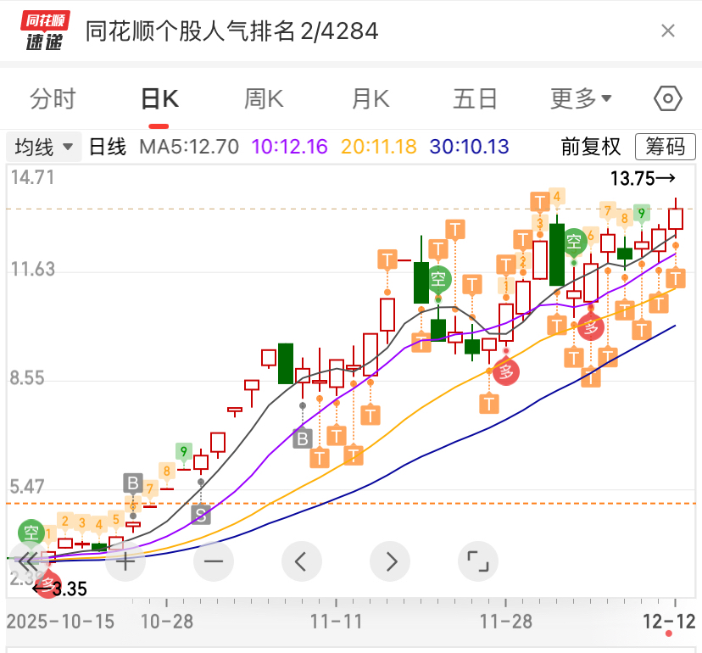Click the 3.35 low price label
Image resolution: width=702 pixels, height=653 pixels.
(60, 589)
